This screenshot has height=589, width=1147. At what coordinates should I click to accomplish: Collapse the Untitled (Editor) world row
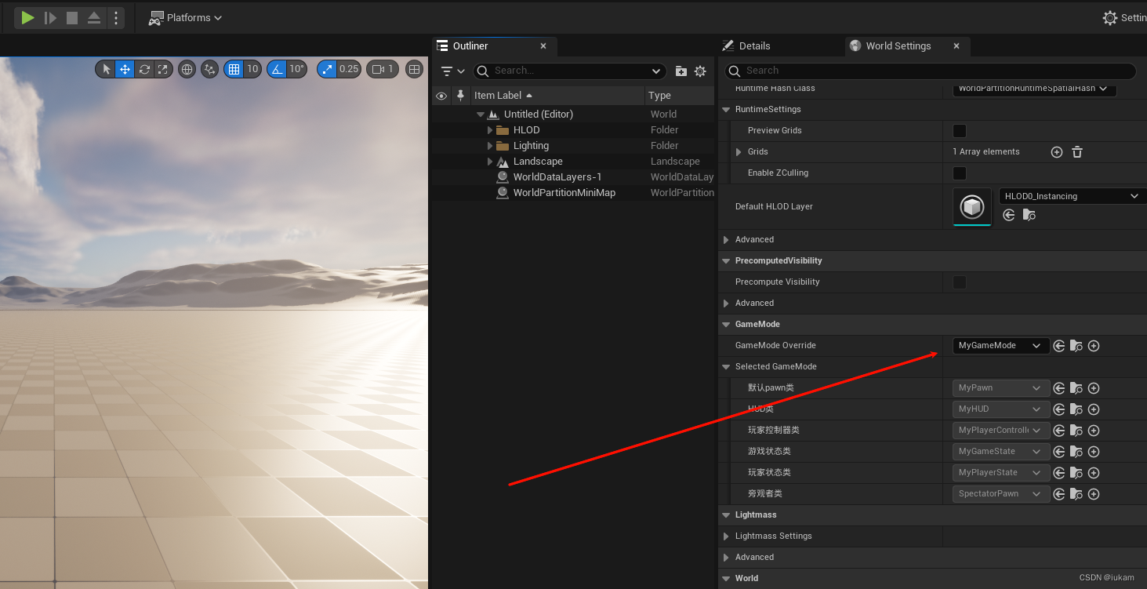(x=480, y=115)
